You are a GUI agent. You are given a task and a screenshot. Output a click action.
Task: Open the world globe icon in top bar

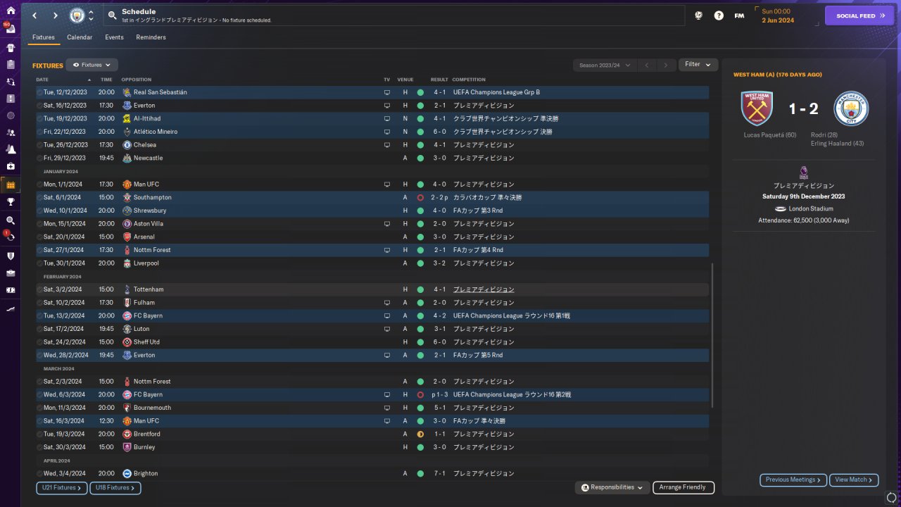(x=698, y=15)
